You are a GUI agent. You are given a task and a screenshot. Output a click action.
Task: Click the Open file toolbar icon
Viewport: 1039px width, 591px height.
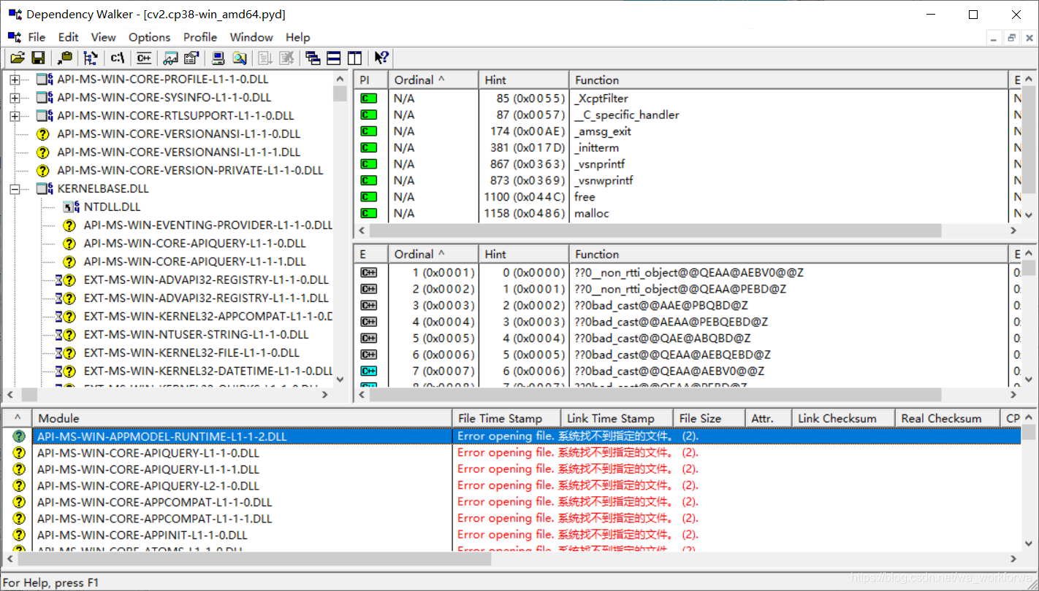tap(17, 58)
